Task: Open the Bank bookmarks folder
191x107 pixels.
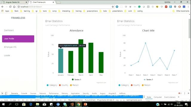Action: coord(15,11)
